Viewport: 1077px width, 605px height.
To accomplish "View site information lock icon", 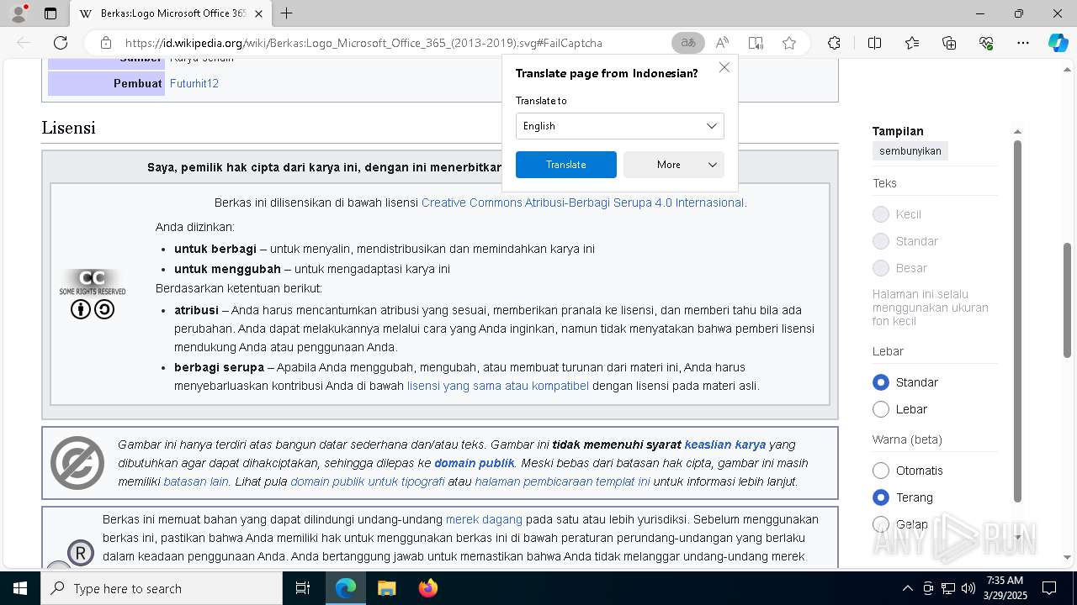I will click(105, 43).
